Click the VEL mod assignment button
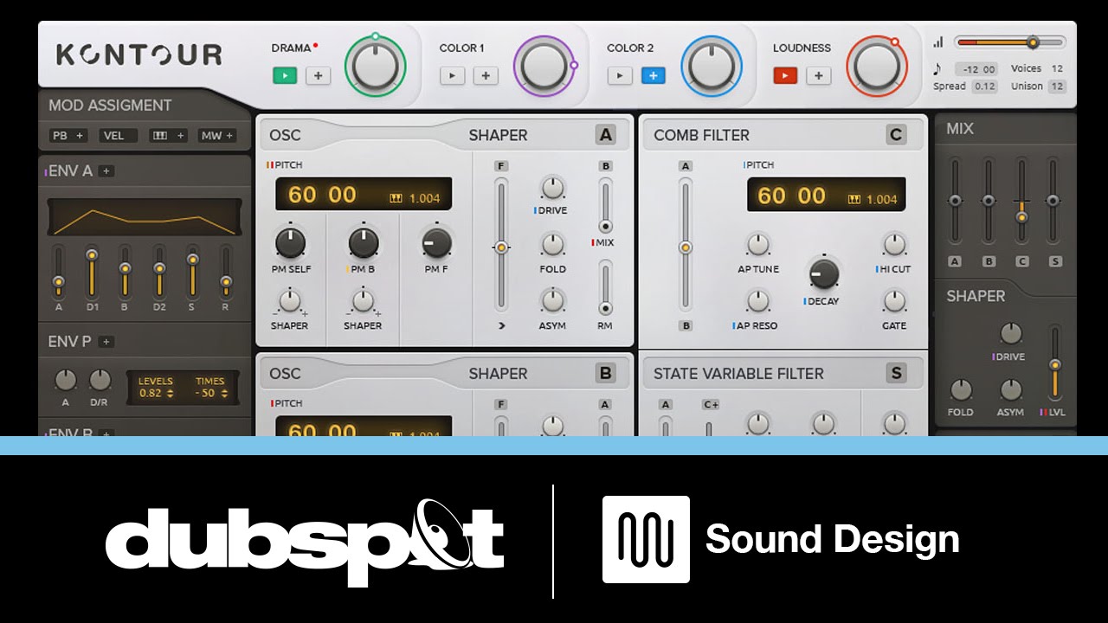 coord(118,136)
